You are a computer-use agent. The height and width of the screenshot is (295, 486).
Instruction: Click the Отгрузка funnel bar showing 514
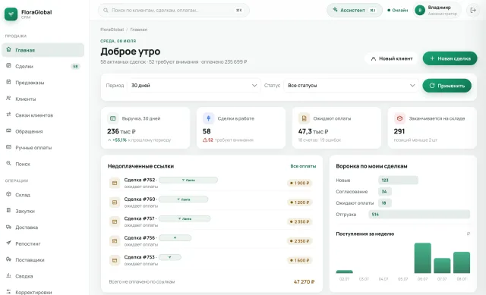tap(419, 214)
